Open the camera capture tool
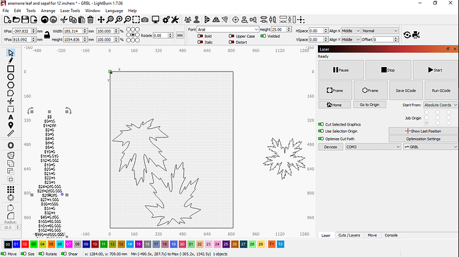This screenshot has width=459, height=257. point(144,19)
